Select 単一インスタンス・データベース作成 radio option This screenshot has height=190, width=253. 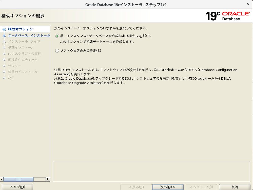(57, 36)
